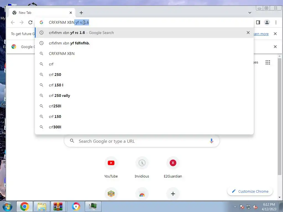
Task: Click the Google icon in address bar
Action: (x=41, y=22)
